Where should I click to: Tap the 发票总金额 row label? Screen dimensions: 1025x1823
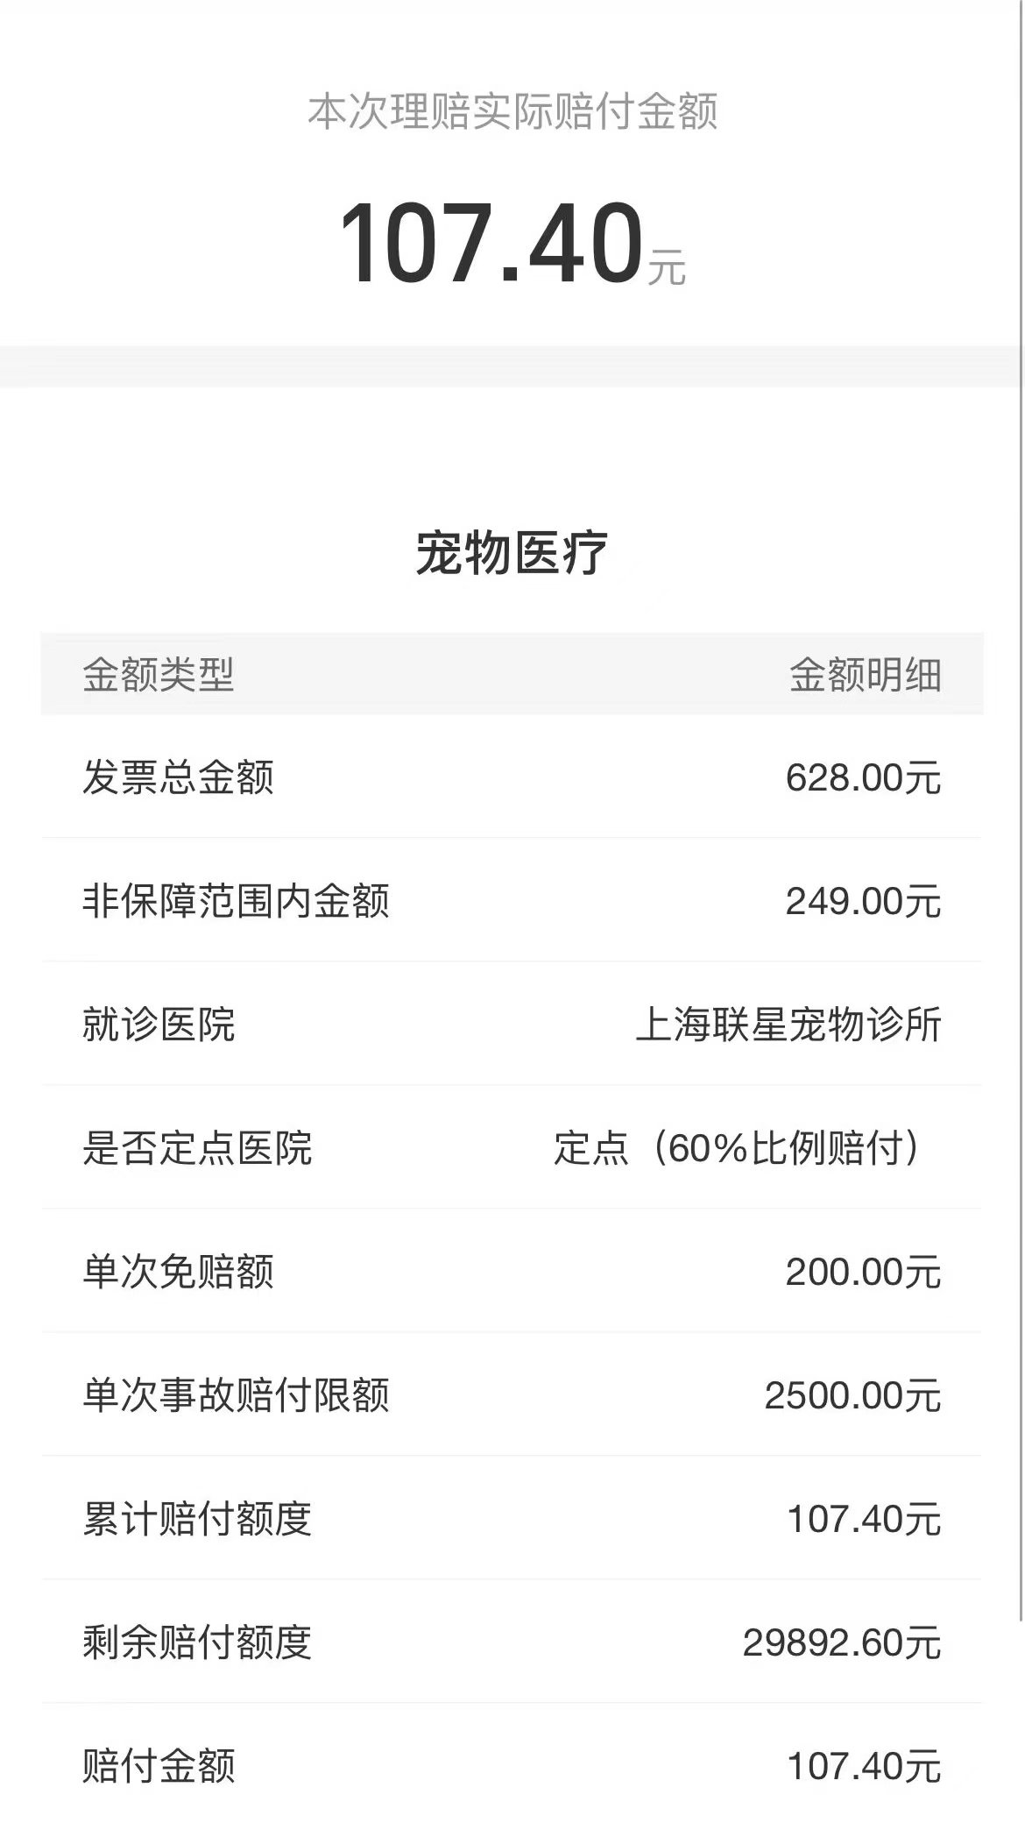click(178, 777)
